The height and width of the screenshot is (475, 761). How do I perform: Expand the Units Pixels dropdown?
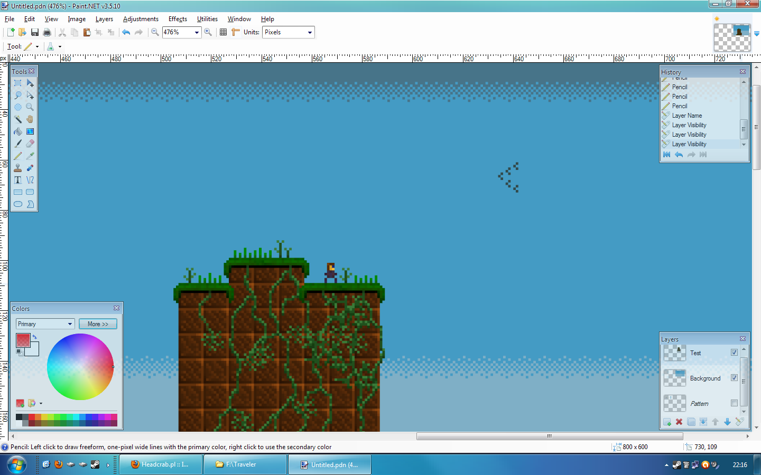[x=310, y=32]
